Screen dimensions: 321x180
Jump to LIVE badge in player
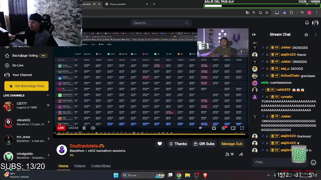[61, 128]
